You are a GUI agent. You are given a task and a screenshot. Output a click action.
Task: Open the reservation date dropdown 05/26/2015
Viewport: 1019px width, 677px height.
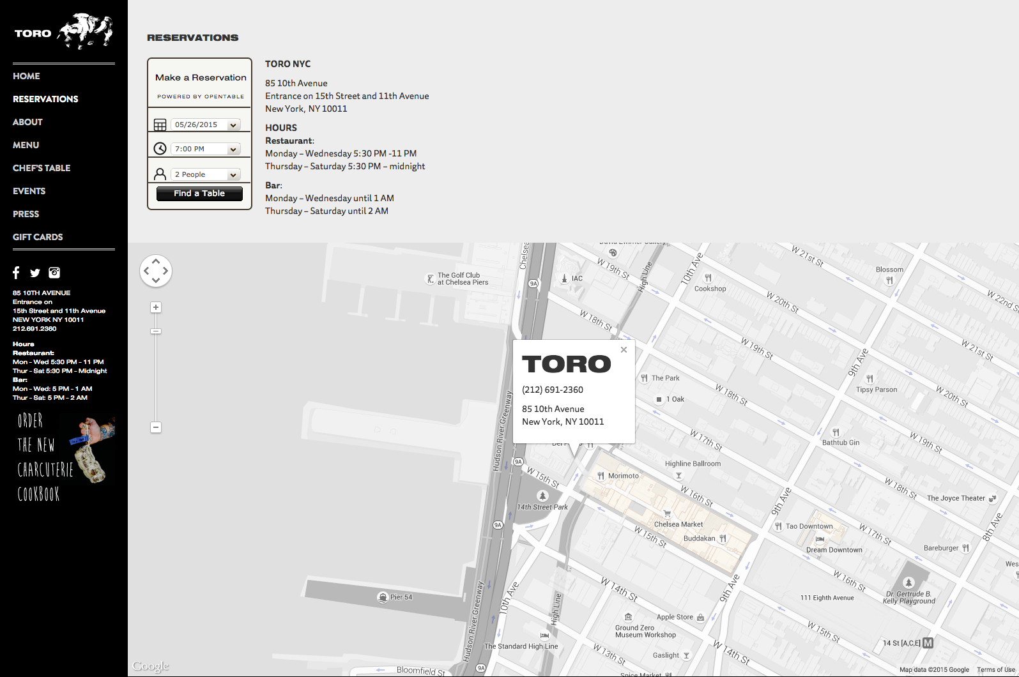[206, 125]
